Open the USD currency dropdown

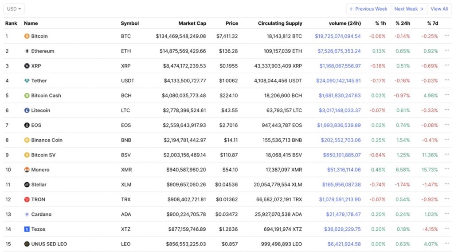coord(14,9)
